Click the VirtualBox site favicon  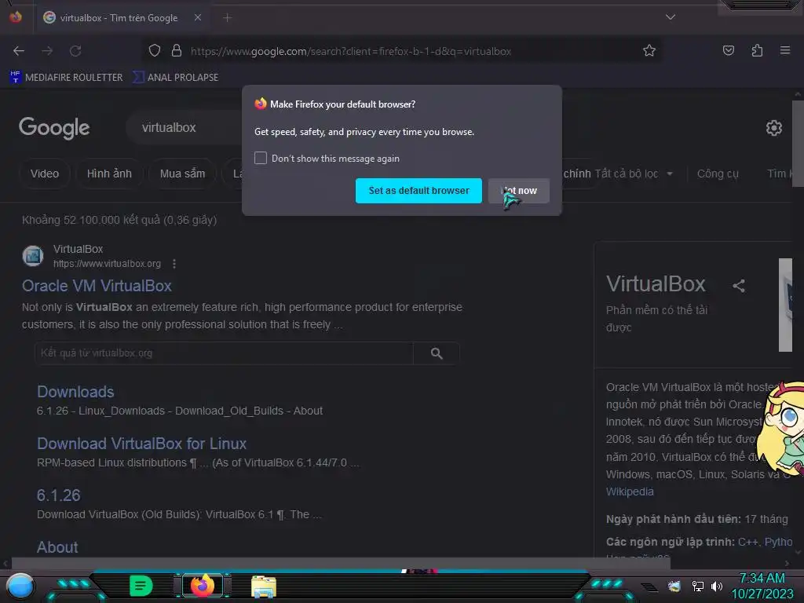point(33,256)
